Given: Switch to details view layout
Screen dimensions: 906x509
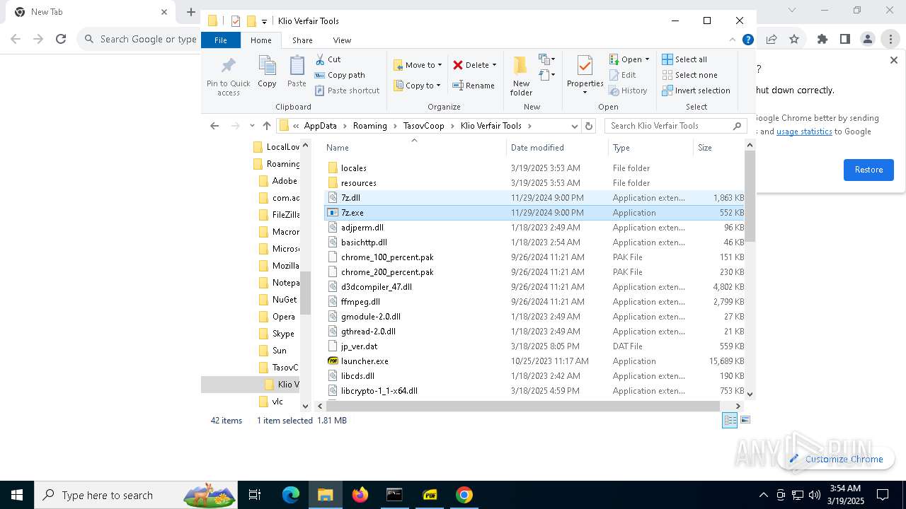Looking at the screenshot, I should point(730,420).
